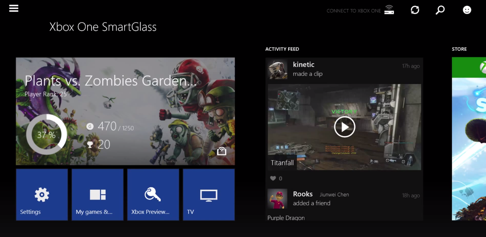Open the My games & apps tile
Image resolution: width=486 pixels, height=237 pixels.
[98, 195]
